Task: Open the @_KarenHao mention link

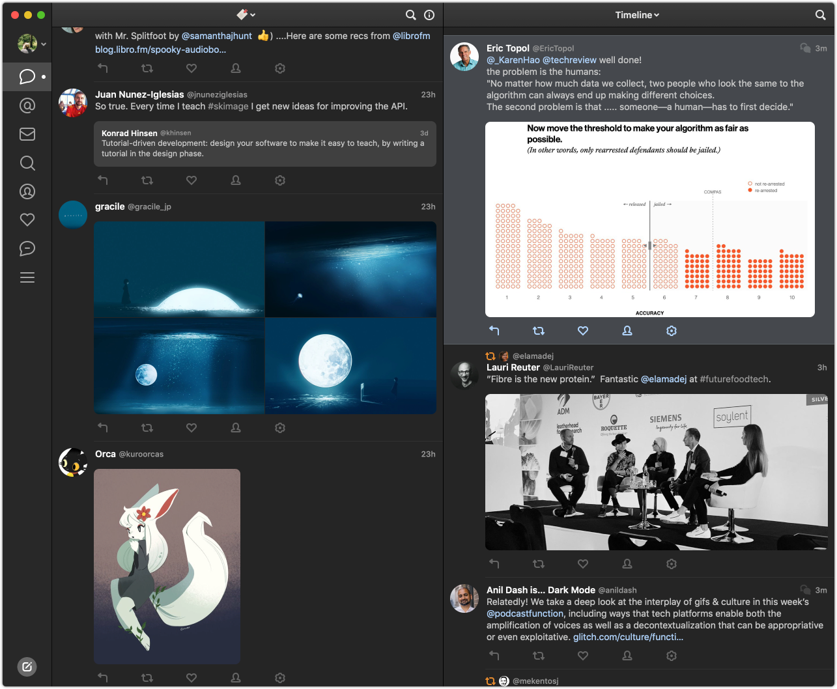Action: pos(513,60)
